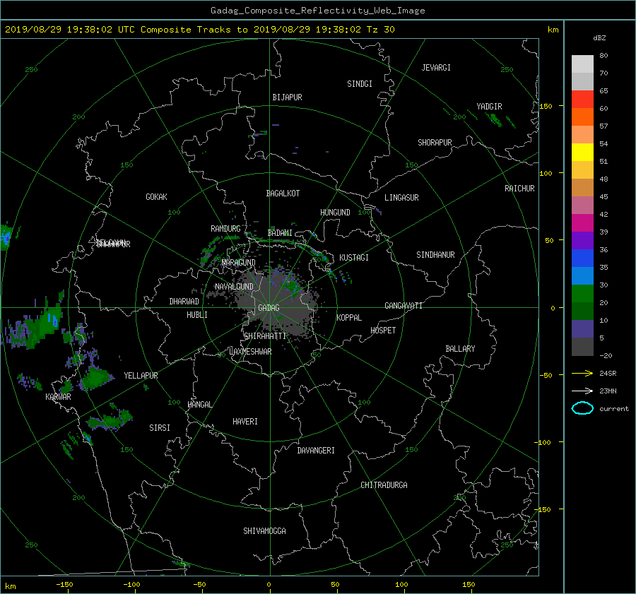The image size is (636, 594).
Task: Click the HUBLI city label
Action: [x=197, y=315]
